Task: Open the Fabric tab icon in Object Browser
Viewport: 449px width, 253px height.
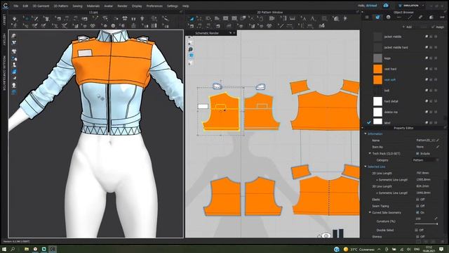Action: [377, 17]
